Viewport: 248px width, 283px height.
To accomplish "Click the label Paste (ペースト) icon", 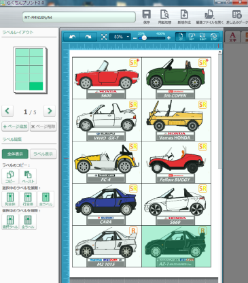I will [x=28, y=176].
